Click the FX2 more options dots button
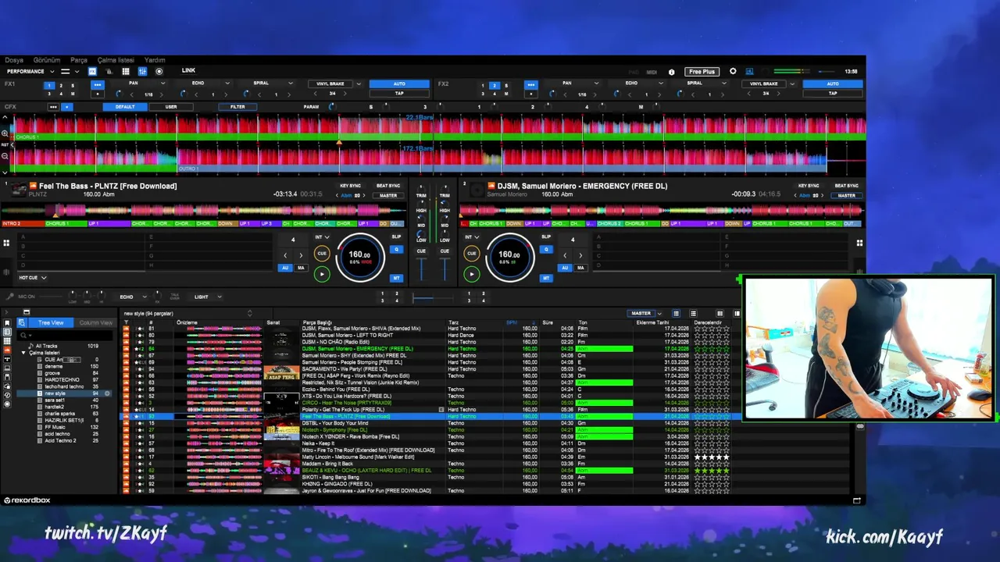This screenshot has height=562, width=1000. (531, 84)
